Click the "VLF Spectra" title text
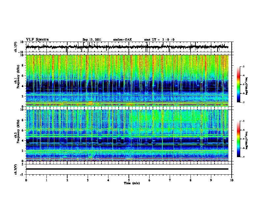This screenshot has height=202, width=261. coord(37,40)
